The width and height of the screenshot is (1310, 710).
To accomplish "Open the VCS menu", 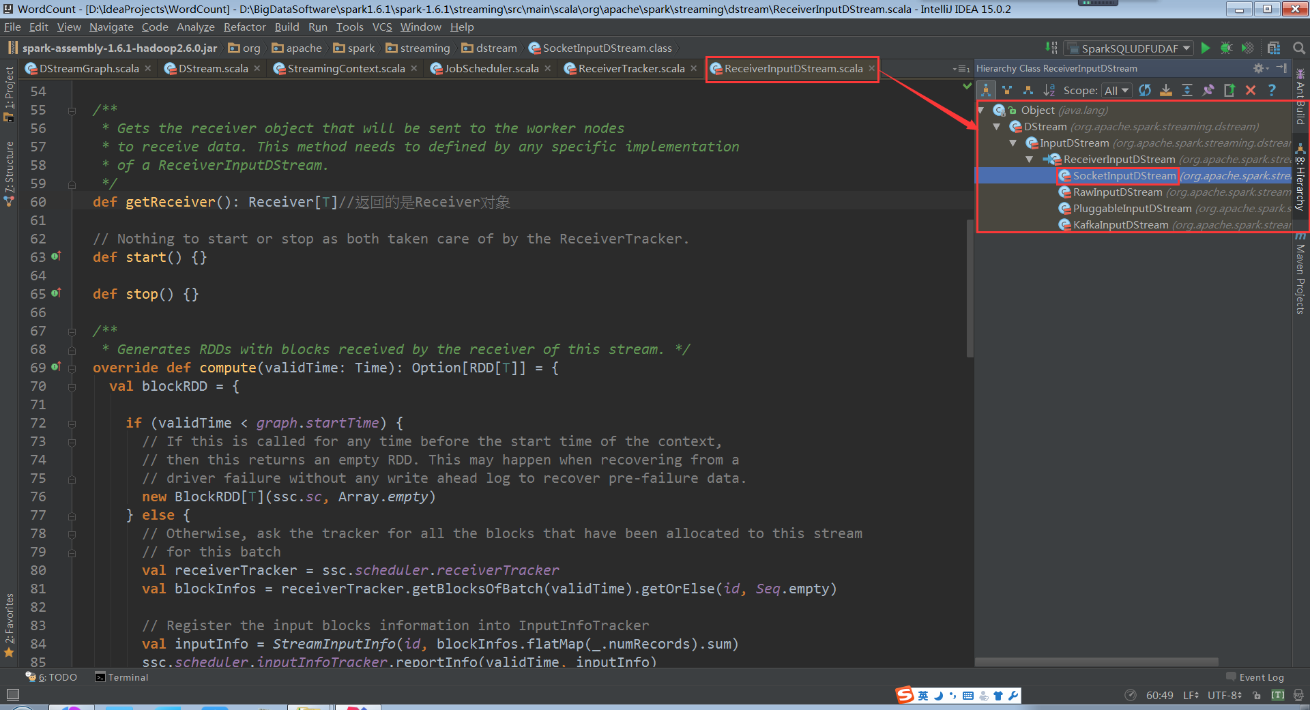I will 382,27.
